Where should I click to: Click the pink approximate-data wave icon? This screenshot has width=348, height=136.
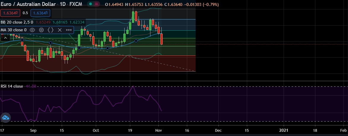(97, 4)
